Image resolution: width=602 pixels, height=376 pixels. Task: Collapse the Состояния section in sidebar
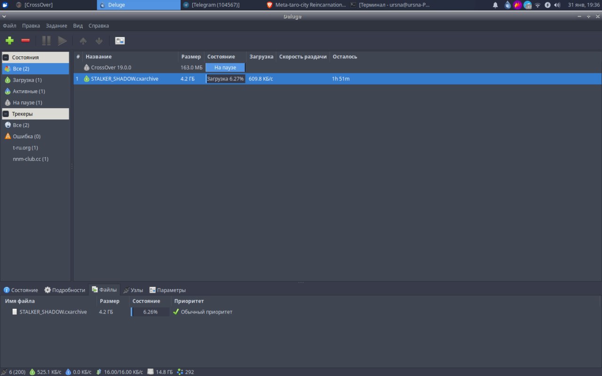[6, 57]
